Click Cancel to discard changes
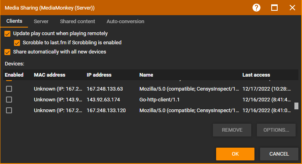302x164 pixels. [x=279, y=154]
